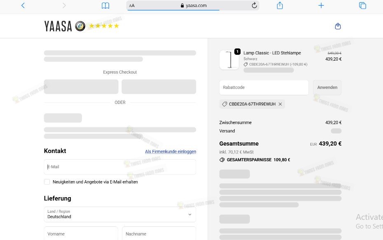Remove discount code CBDE20A-67THR9EWUH with X
The height and width of the screenshot is (240, 383).
tap(280, 104)
